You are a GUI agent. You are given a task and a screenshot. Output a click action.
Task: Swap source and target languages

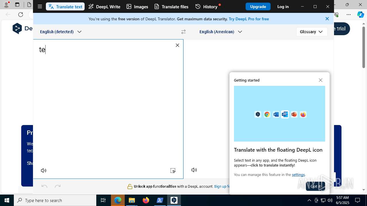183,32
